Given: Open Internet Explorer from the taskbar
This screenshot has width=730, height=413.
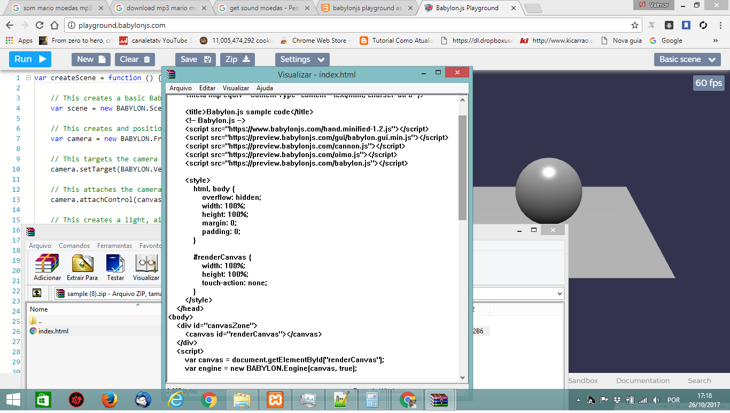Looking at the screenshot, I should tap(176, 400).
